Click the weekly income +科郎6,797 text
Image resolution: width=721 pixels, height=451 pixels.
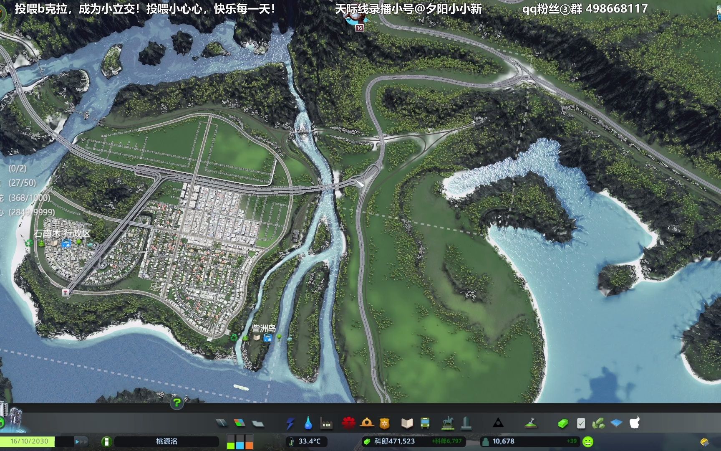(446, 441)
